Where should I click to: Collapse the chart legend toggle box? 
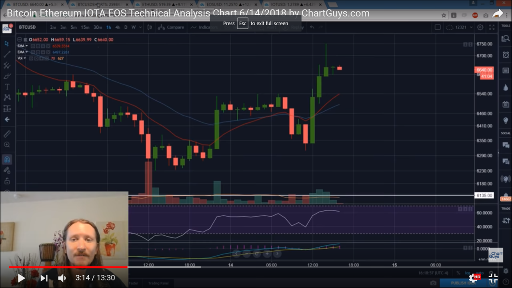(x=20, y=40)
